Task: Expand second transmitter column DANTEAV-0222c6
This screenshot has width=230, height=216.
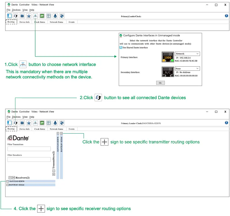Action: tap(61, 133)
